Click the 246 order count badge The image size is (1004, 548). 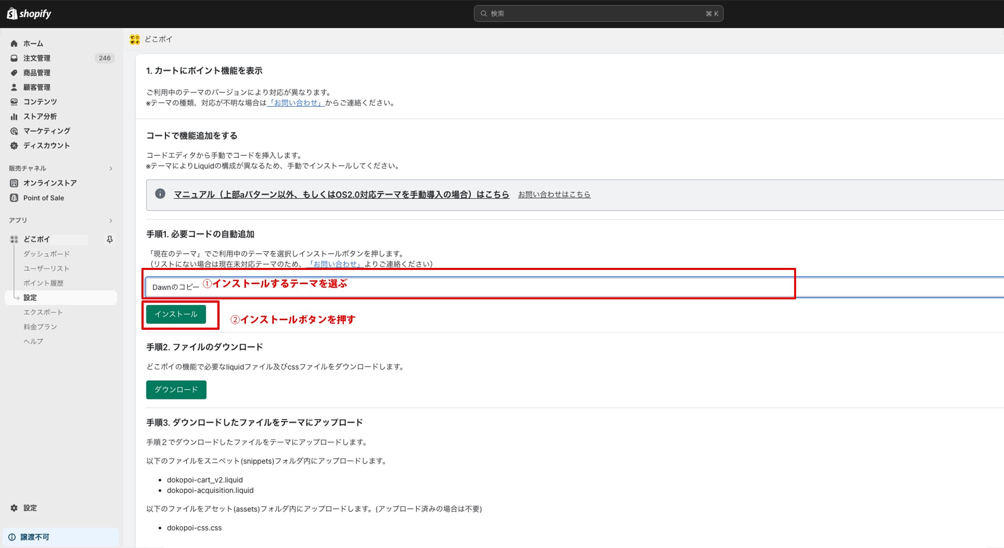coord(105,58)
